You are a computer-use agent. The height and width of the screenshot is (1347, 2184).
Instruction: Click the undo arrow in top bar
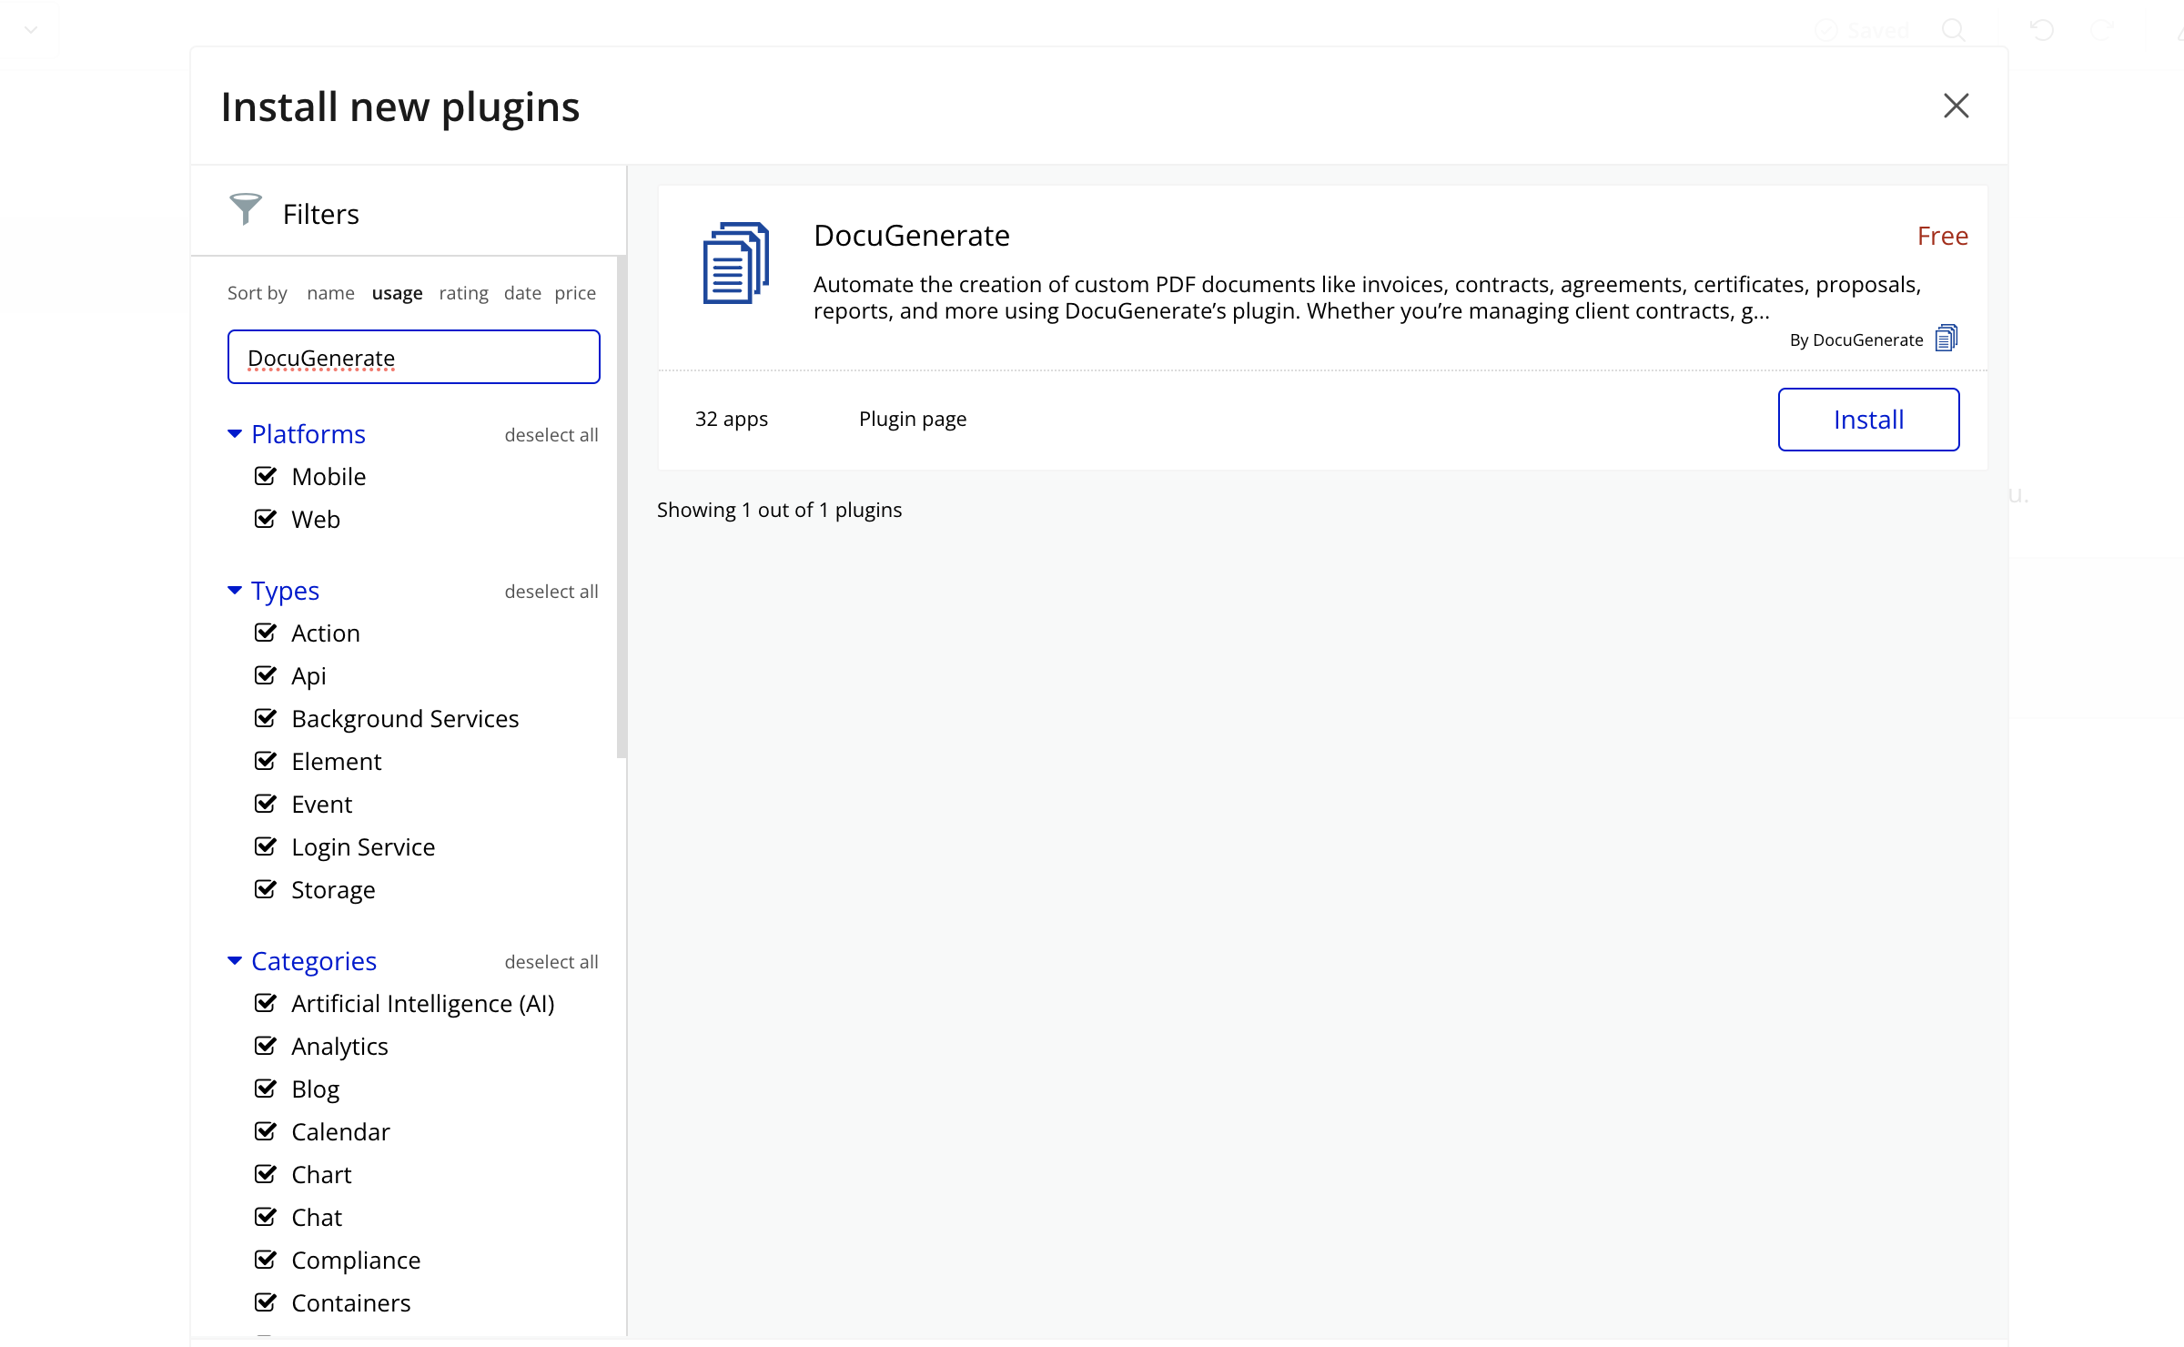point(2042,30)
